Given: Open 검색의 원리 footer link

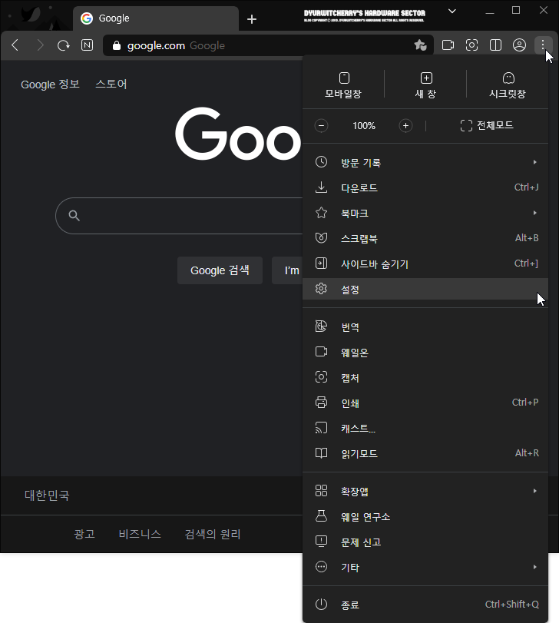Looking at the screenshot, I should pyautogui.click(x=213, y=534).
